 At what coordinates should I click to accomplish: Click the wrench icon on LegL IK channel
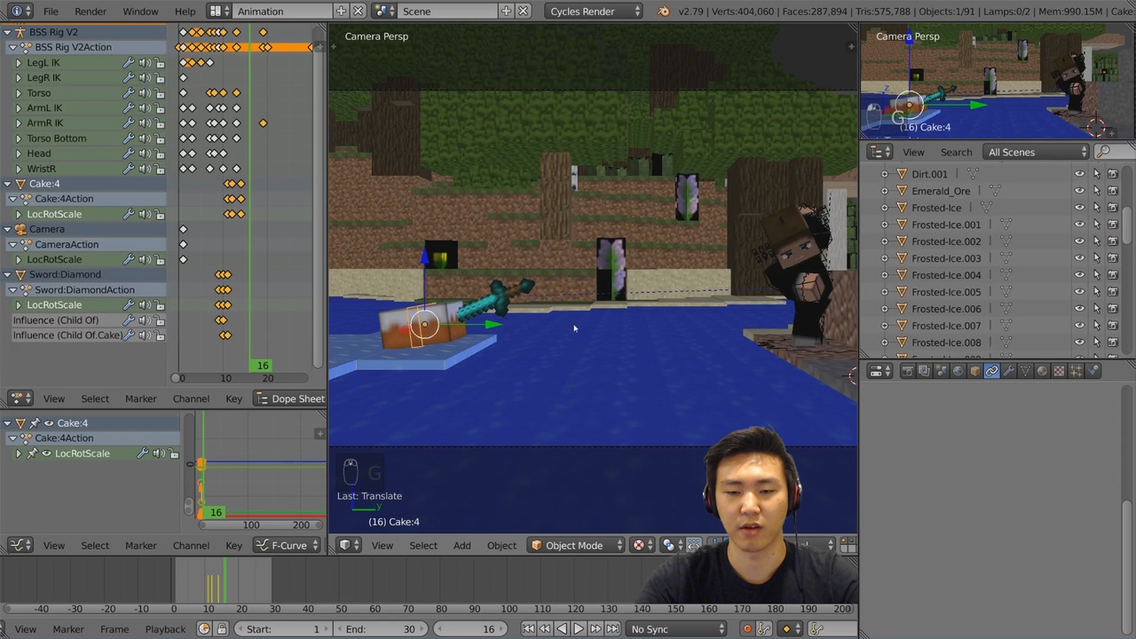click(x=129, y=63)
